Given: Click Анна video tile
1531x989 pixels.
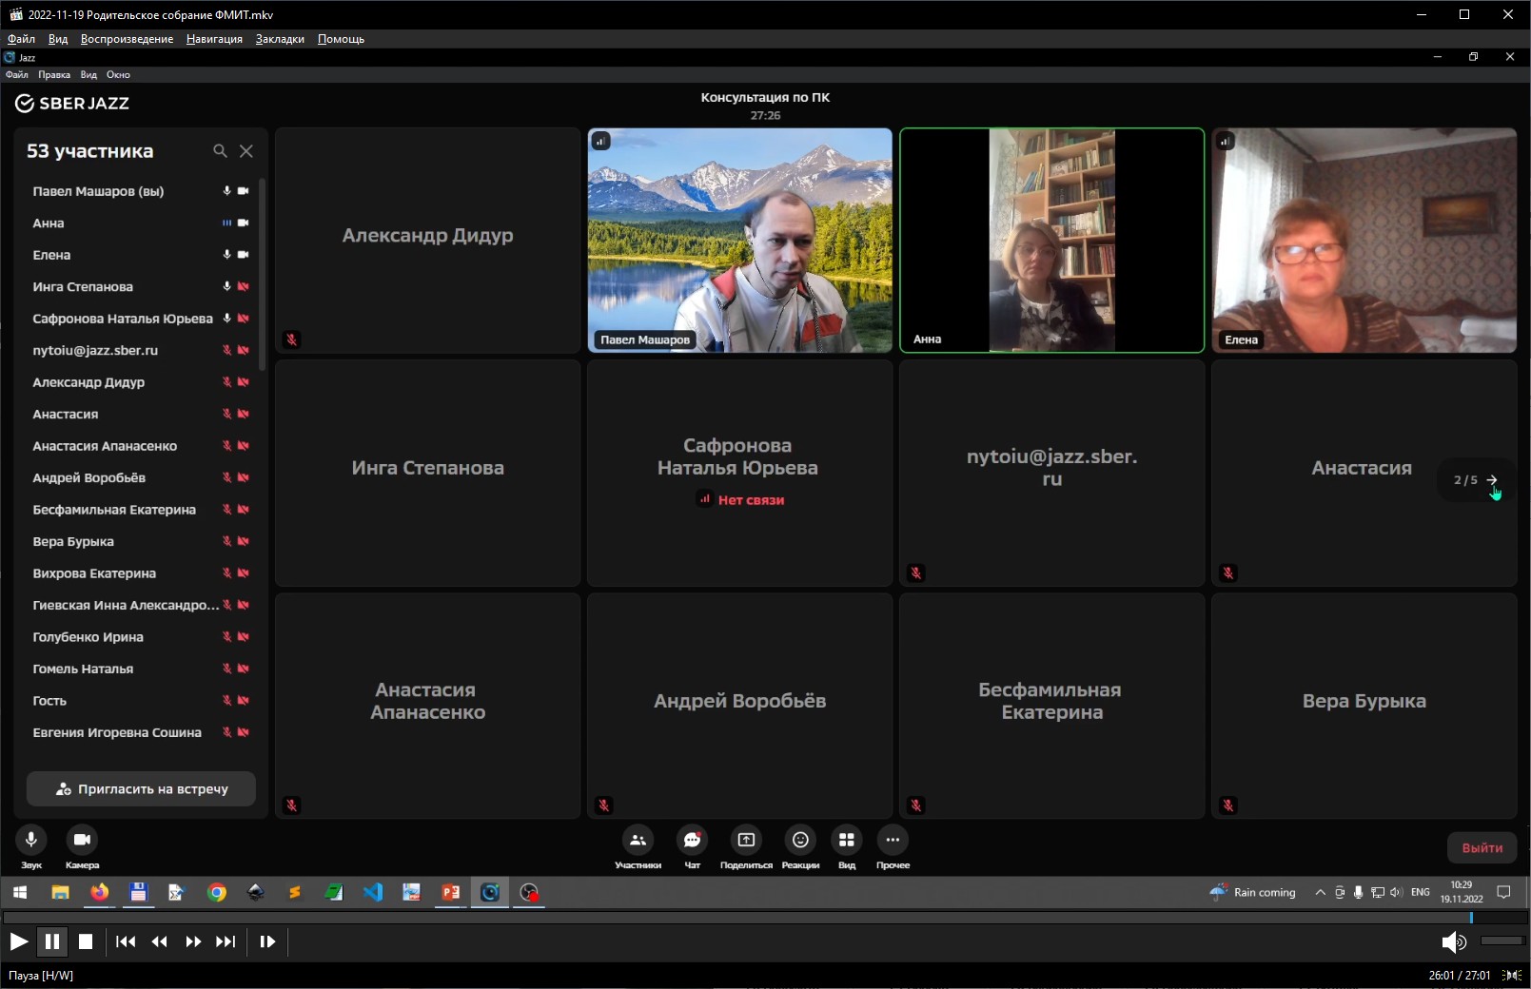Looking at the screenshot, I should coord(1052,241).
